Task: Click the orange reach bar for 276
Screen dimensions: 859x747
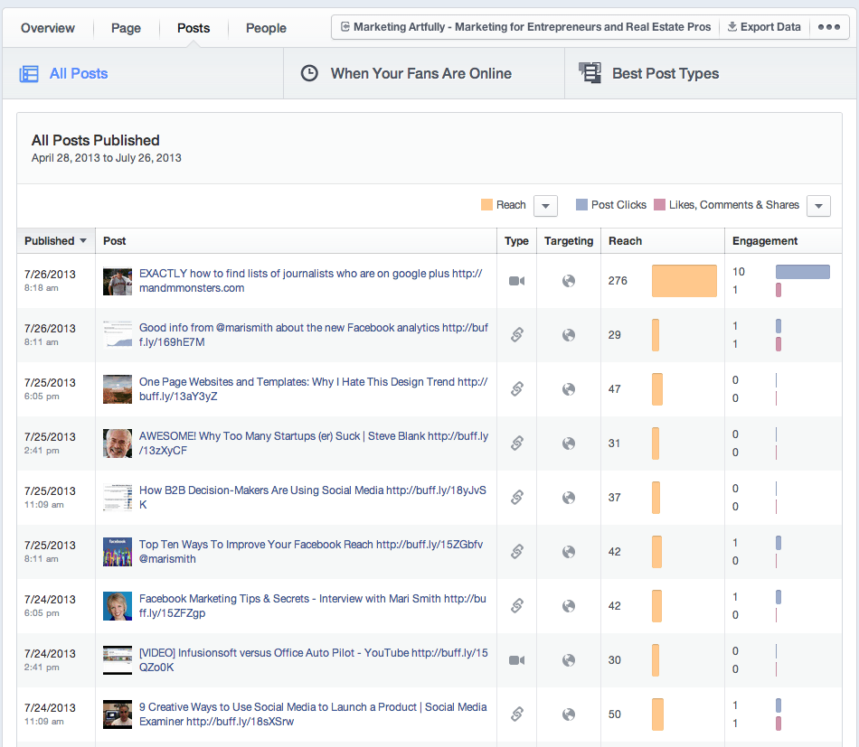Action: point(684,281)
